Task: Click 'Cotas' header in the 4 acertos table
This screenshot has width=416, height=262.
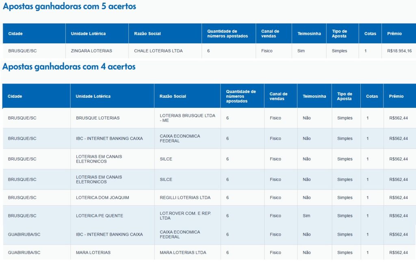Action: coord(372,96)
